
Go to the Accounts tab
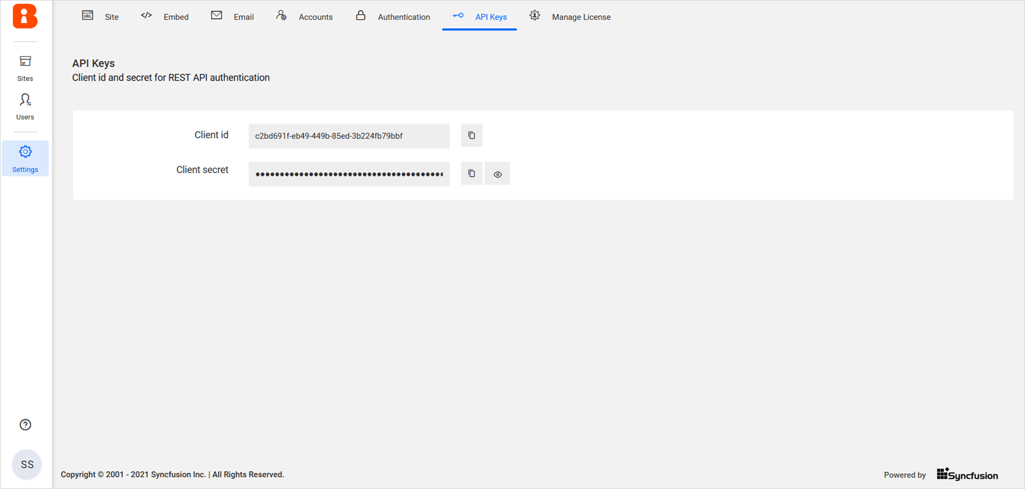pyautogui.click(x=305, y=17)
